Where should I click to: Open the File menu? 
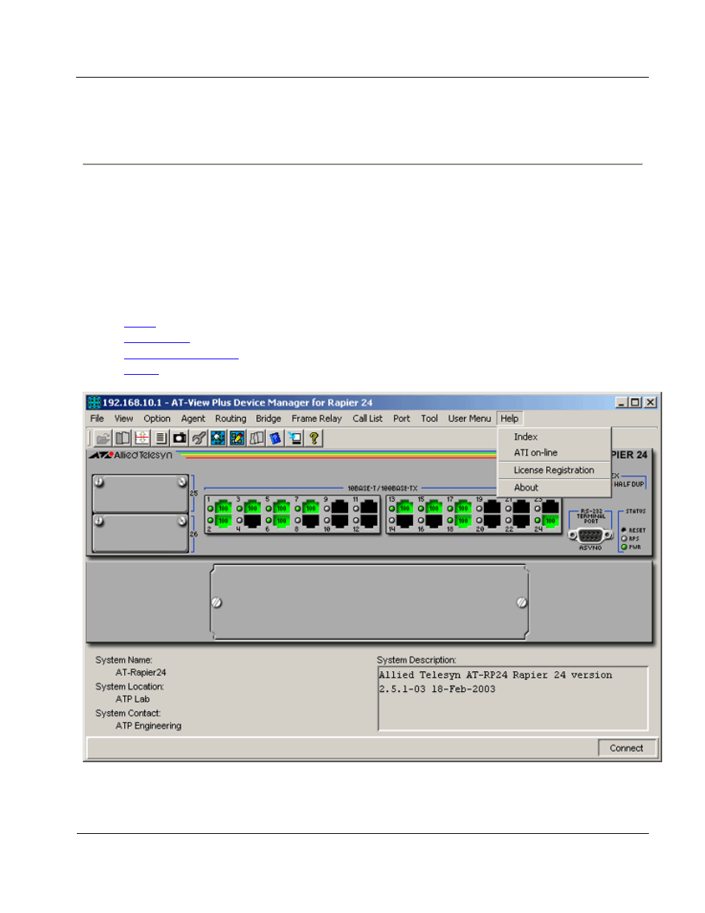pos(97,418)
